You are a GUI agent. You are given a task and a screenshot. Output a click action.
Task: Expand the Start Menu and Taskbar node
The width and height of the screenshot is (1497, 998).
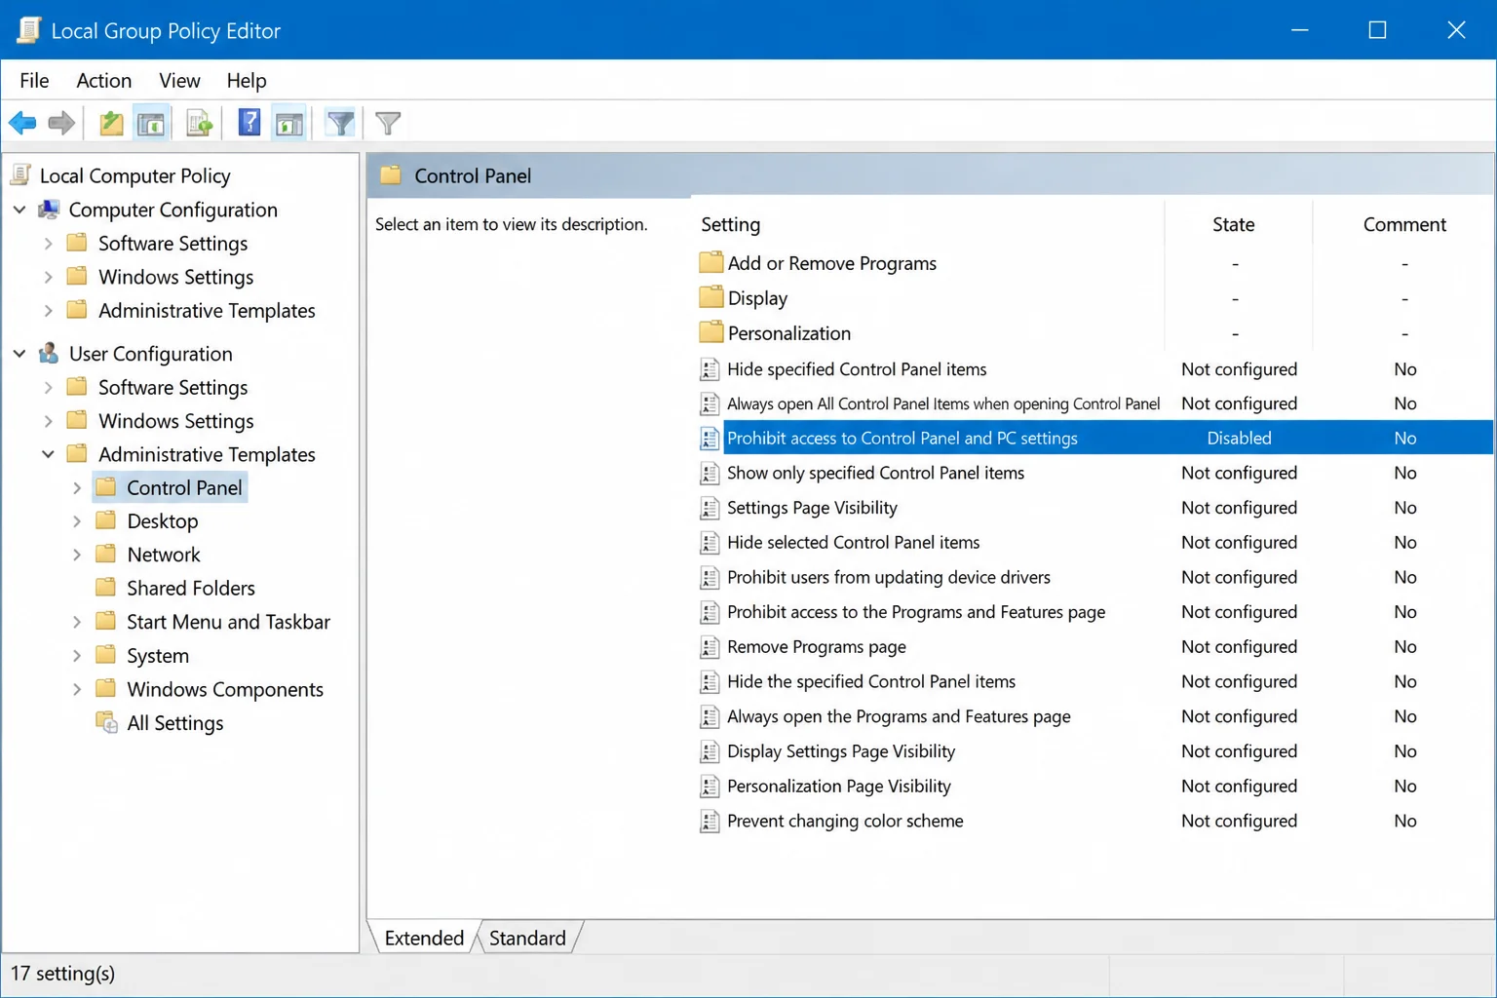pyautogui.click(x=76, y=621)
